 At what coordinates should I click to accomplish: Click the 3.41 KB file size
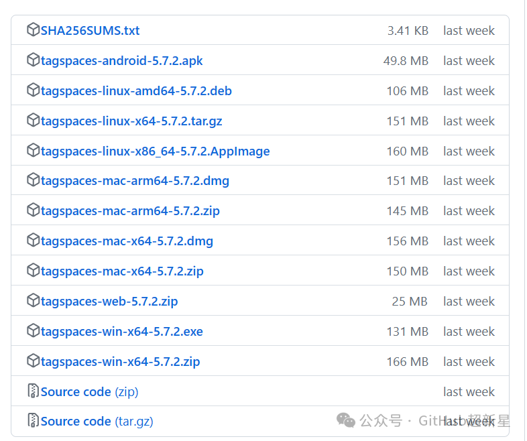click(408, 31)
